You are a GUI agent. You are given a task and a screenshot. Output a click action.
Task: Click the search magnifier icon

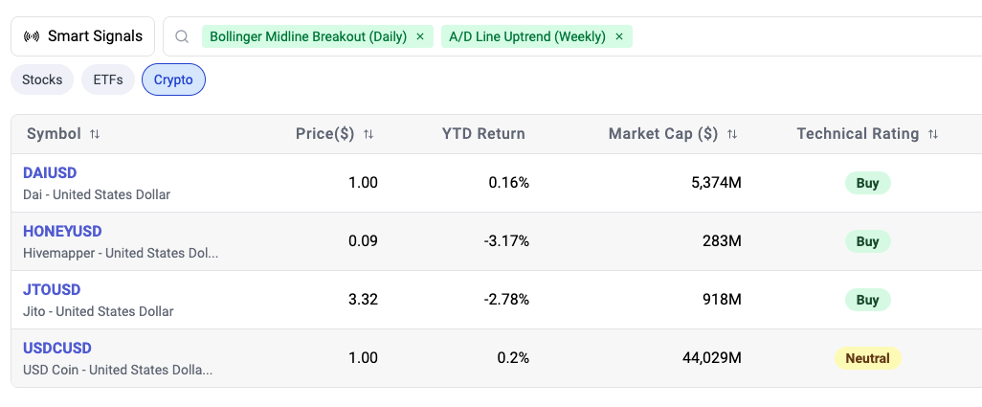click(x=181, y=36)
